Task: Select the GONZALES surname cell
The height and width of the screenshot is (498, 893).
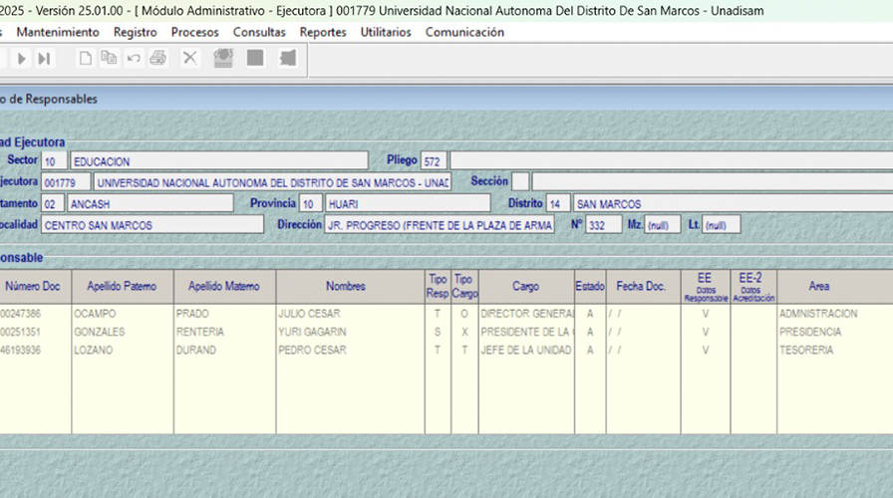Action: (x=123, y=332)
